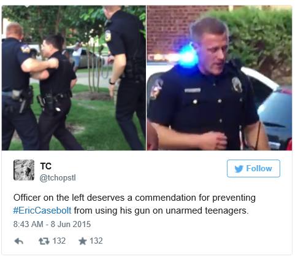Viewport: 298px width, 259px height.
Task: Follow the @tchopstl account
Action: pyautogui.click(x=253, y=168)
